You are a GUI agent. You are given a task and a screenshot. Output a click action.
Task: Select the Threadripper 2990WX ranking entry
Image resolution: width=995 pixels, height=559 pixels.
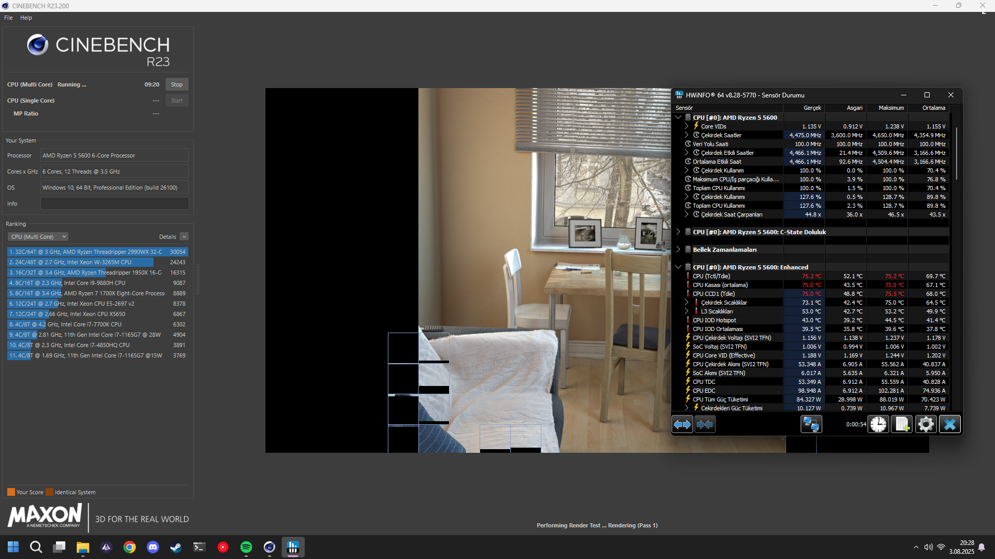(97, 252)
